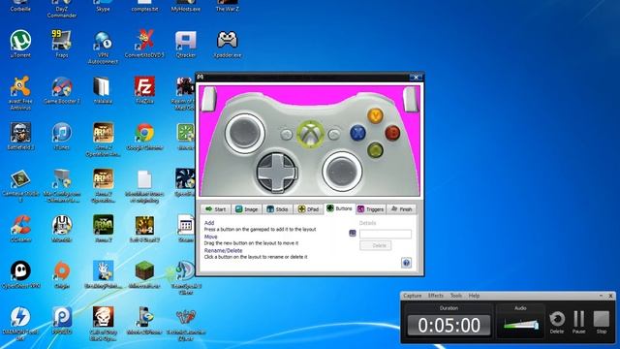Open the DPad tab
The image size is (620, 349).
tap(308, 209)
